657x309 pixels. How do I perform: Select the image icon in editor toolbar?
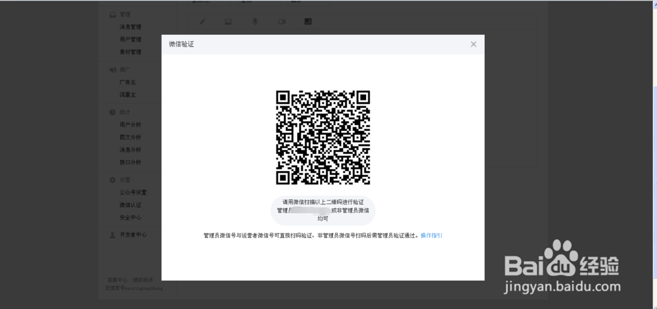229,22
